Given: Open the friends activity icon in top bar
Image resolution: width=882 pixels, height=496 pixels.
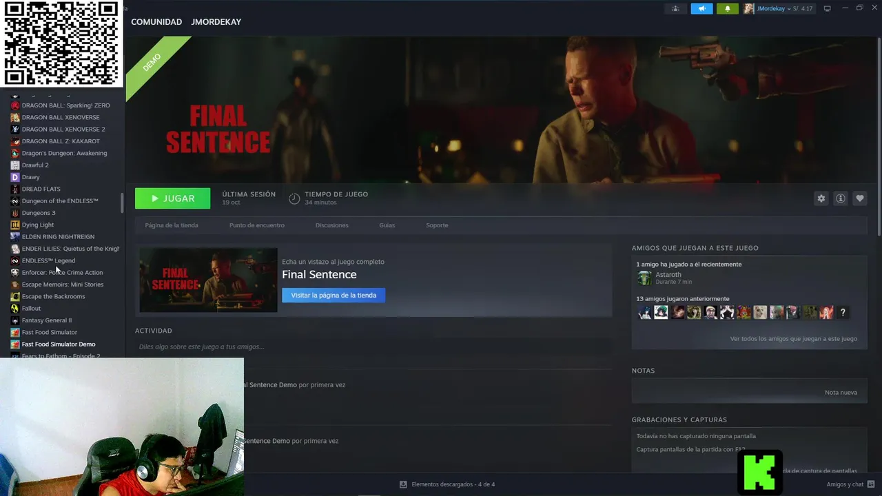Looking at the screenshot, I should click(x=675, y=8).
